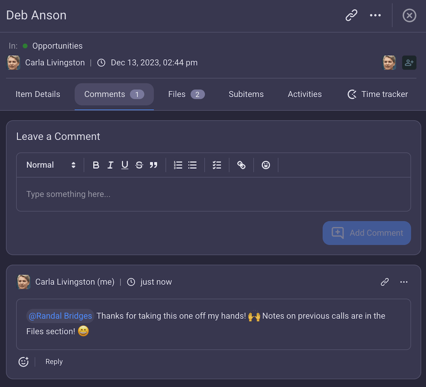Click inside the comment input field
Screen dimensions: 426x387
[213, 194]
